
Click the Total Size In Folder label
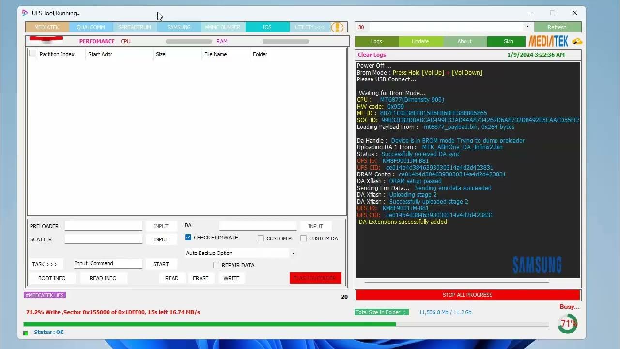(382, 312)
